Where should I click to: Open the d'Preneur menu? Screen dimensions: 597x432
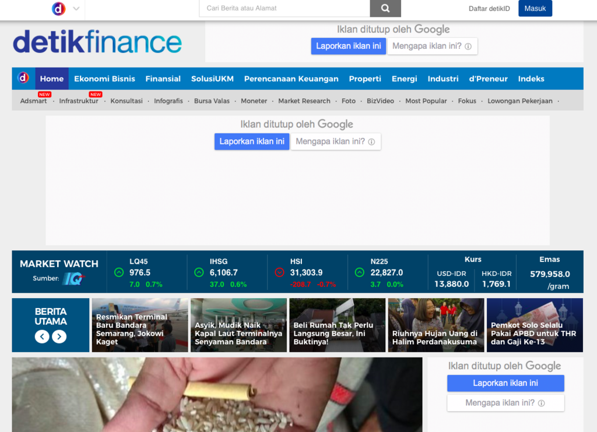coord(488,79)
